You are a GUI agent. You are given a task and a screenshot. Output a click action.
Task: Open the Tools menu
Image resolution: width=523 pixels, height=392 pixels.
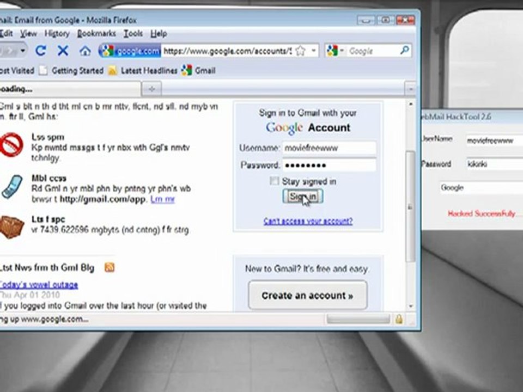tap(133, 34)
